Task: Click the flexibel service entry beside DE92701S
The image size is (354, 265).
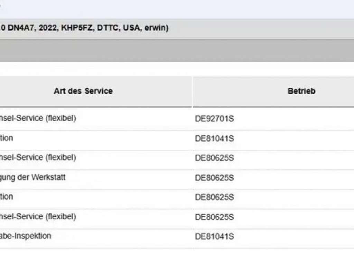Action: pos(38,118)
